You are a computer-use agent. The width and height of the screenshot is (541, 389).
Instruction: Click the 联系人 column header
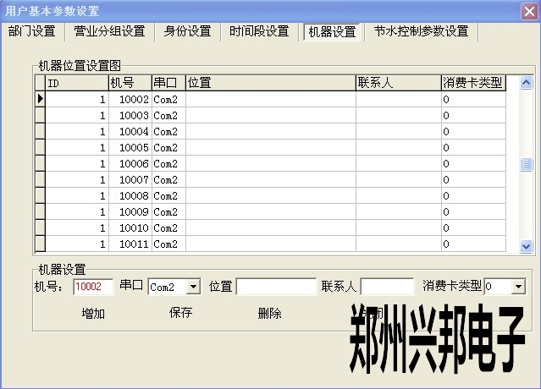[x=399, y=83]
